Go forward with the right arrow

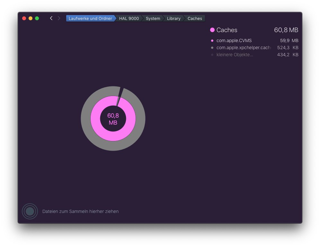pyautogui.click(x=59, y=18)
